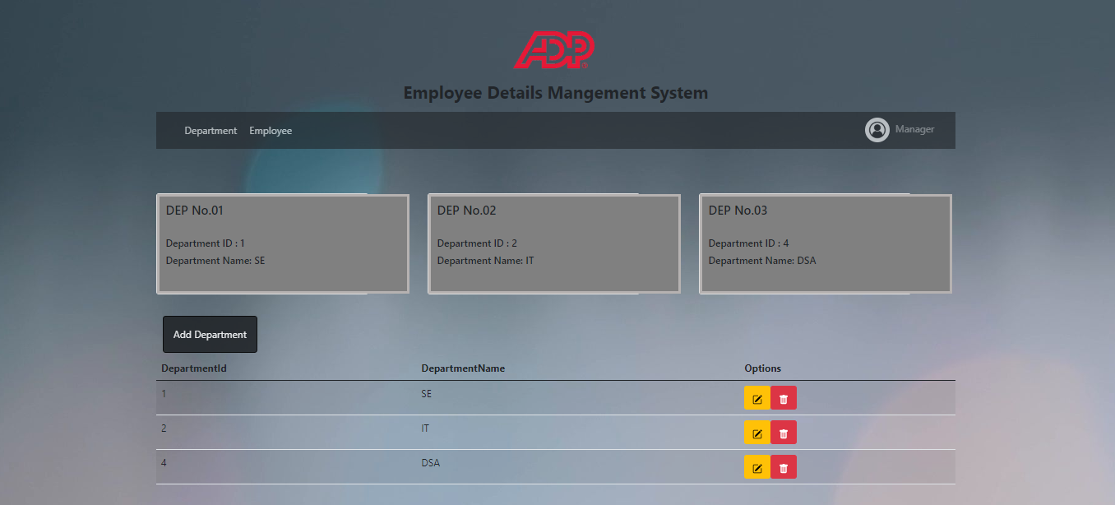Edit the DSA department entry
This screenshot has height=505, width=1115.
(x=756, y=466)
